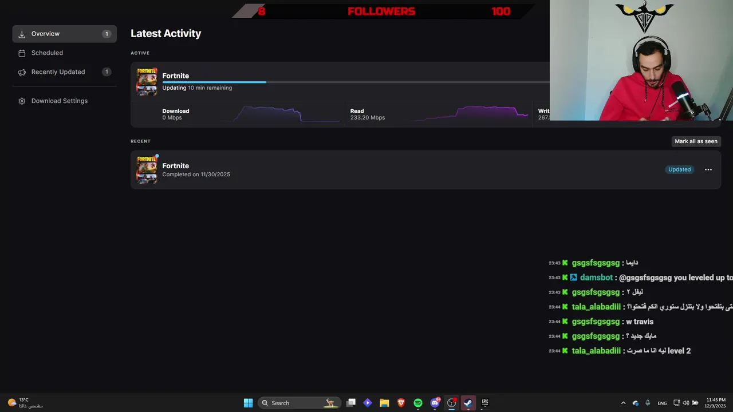The width and height of the screenshot is (733, 412).
Task: Click the Latest Activity heading
Action: (x=165, y=34)
